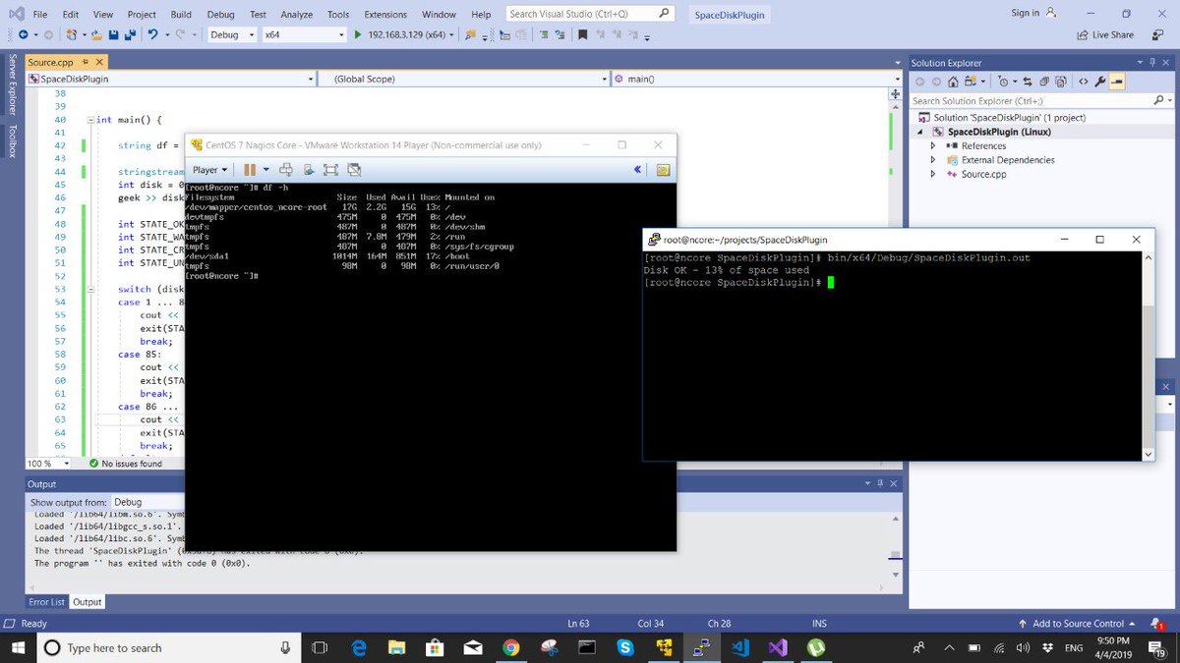Open the Extensions menu
The width and height of the screenshot is (1180, 663).
(x=385, y=15)
